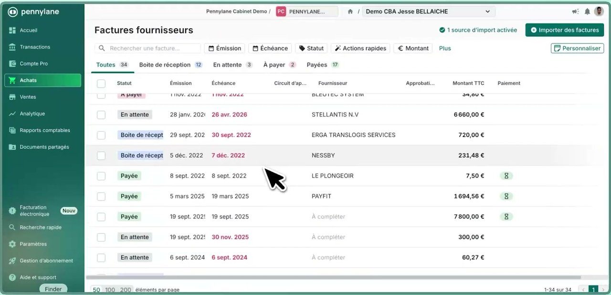
Task: Tick the select-all checkbox in the table header
Action: point(101,84)
